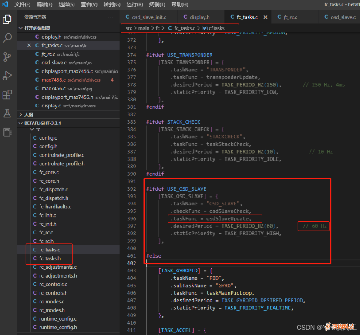Open the Extensions view icon

tap(7, 94)
